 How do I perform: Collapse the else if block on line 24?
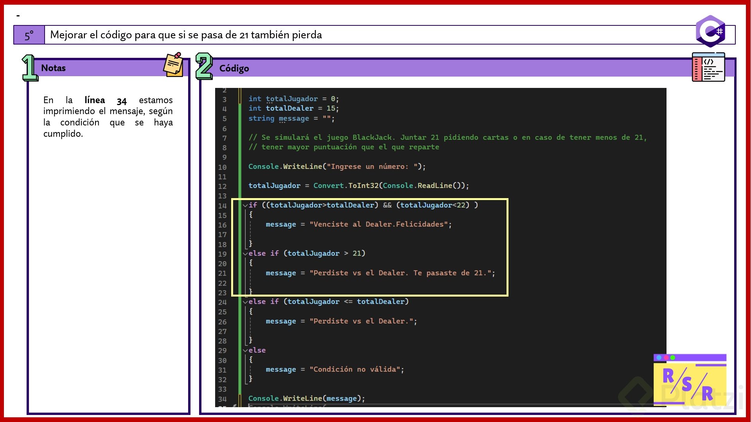(245, 302)
